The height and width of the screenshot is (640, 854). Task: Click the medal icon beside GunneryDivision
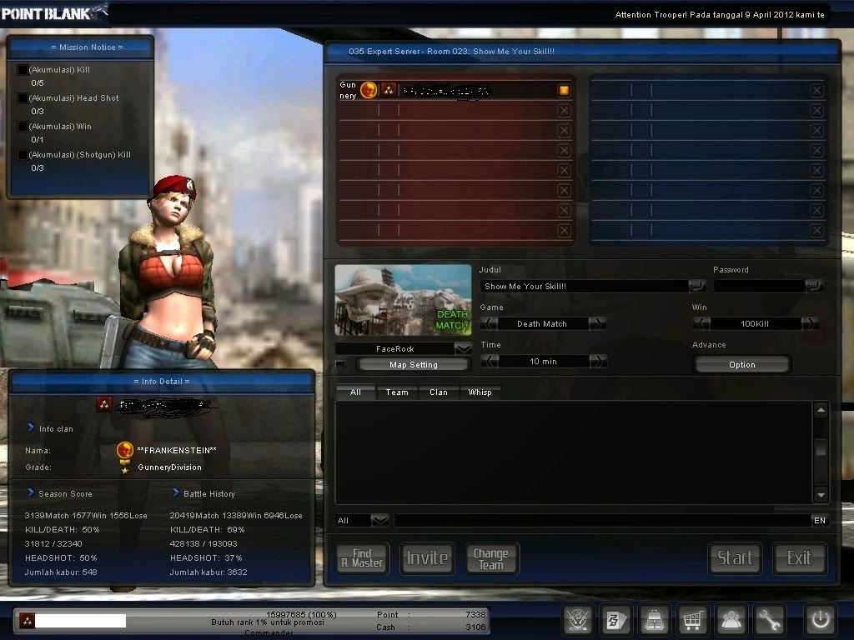click(x=125, y=467)
